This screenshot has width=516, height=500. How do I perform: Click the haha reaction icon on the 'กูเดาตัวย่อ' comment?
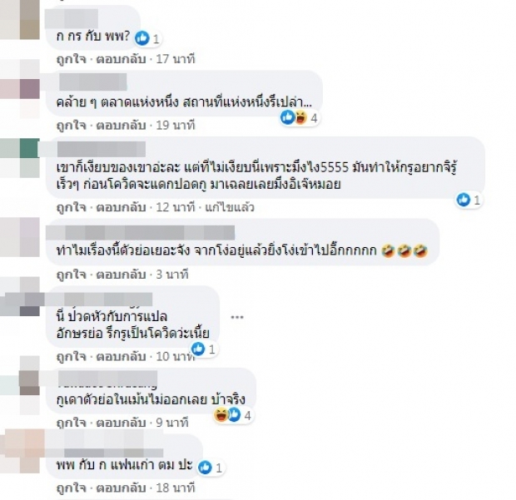221,415
